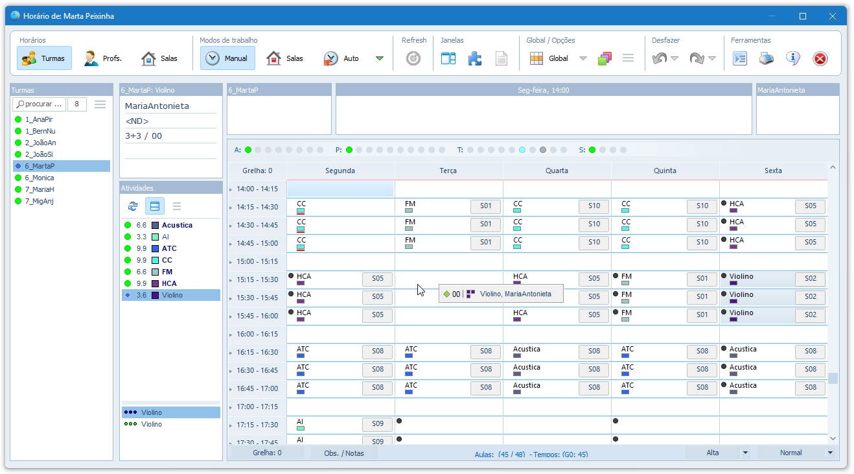Activate Manual work mode

click(x=227, y=58)
